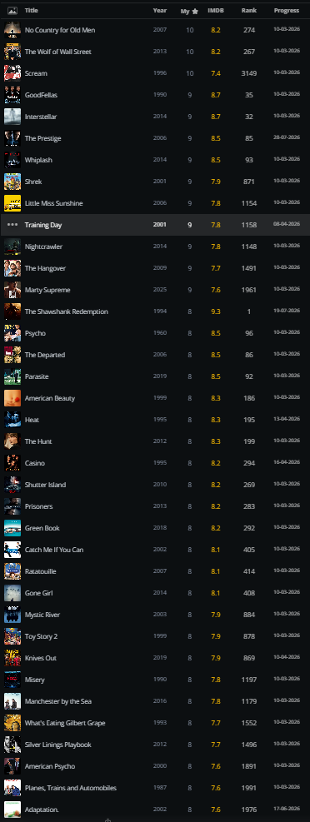Click the Ratatouille poster thumbnail
Screen dimensions: 310x822
12,570
